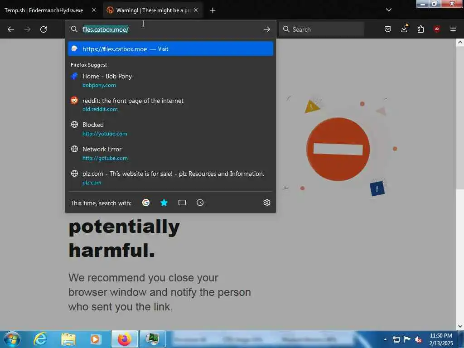The width and height of the screenshot is (464, 348).
Task: Open the Action Center flag icon
Action: 407,339
